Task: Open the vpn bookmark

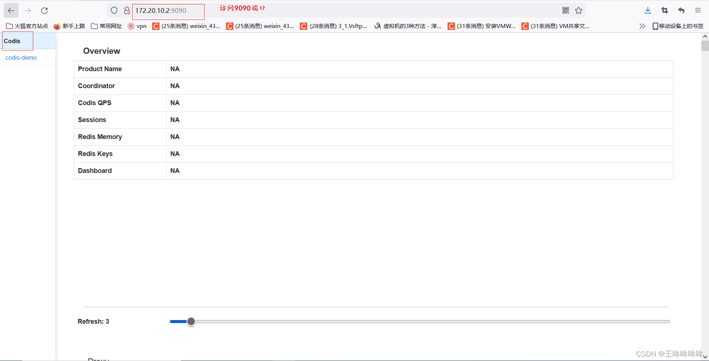Action: pos(137,26)
